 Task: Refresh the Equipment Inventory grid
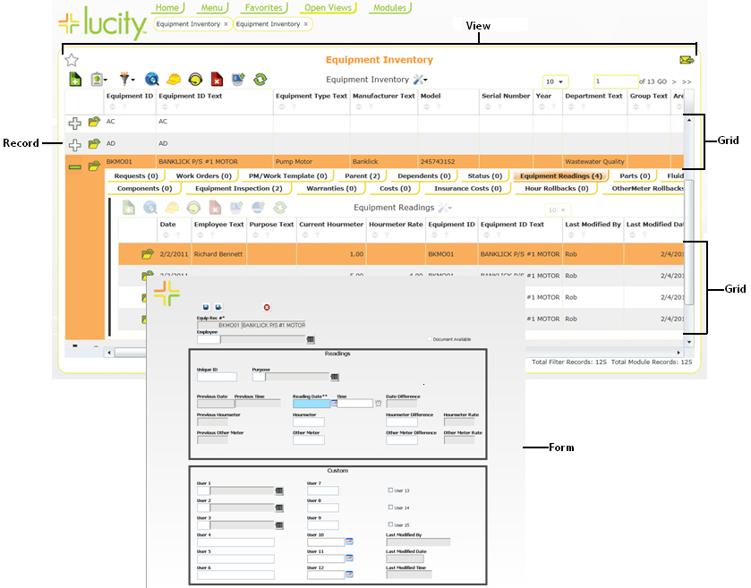pos(259,80)
